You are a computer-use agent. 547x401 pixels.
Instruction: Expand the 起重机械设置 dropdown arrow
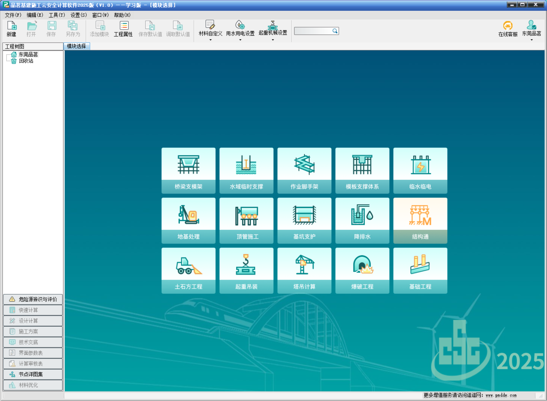(x=273, y=40)
